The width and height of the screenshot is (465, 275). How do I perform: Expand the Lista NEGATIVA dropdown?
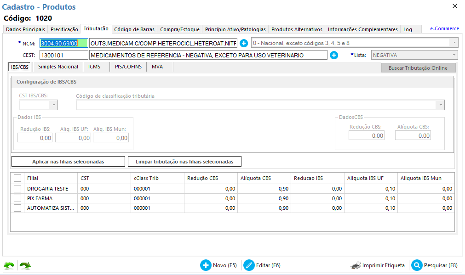pyautogui.click(x=454, y=55)
